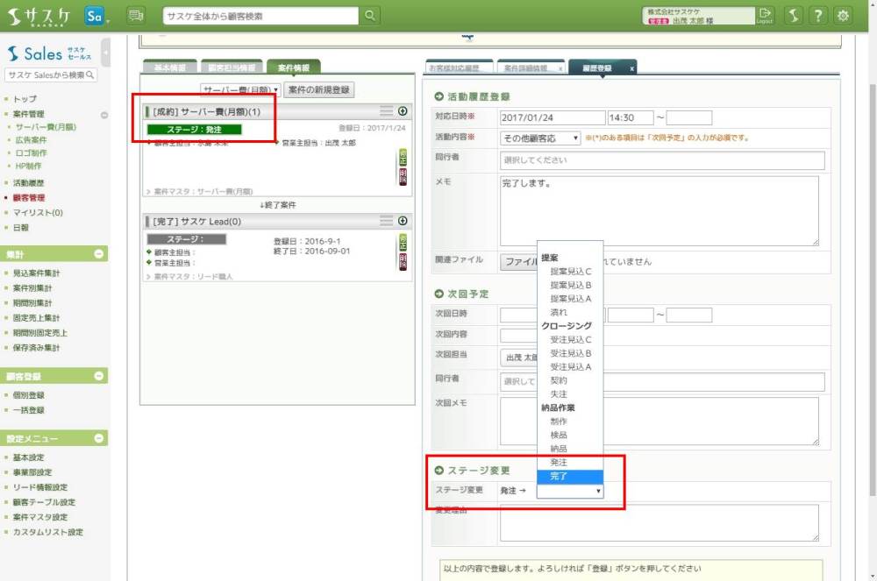Open the 活動内容 dropdown
Screen dimensions: 877x581
[x=540, y=138]
